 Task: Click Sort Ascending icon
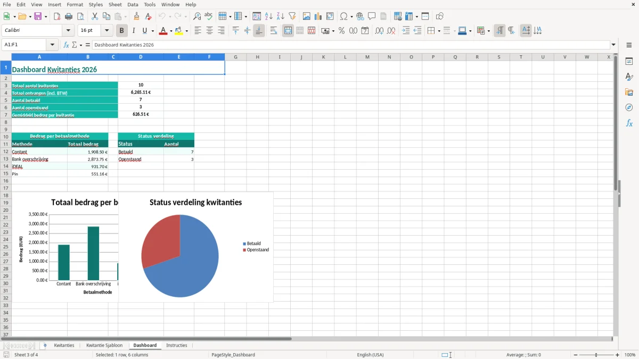pos(268,16)
